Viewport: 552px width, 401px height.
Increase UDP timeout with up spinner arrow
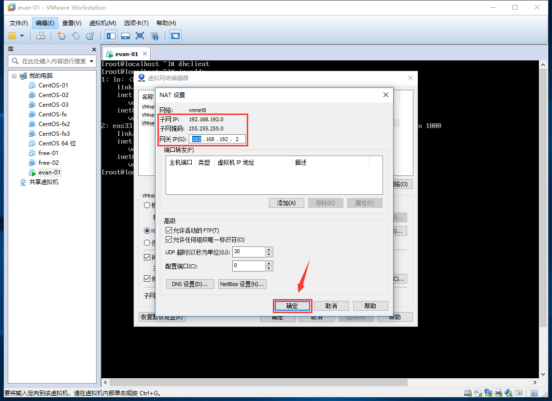pyautogui.click(x=269, y=249)
